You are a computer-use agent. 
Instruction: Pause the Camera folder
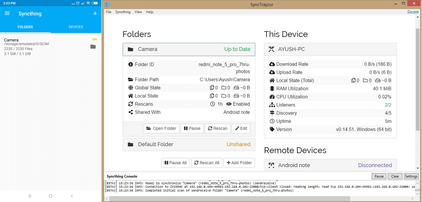192,129
